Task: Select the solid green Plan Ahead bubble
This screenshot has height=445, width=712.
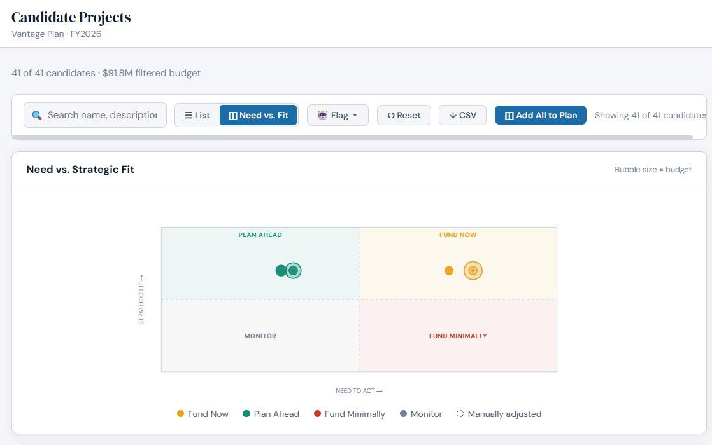Action: (281, 271)
